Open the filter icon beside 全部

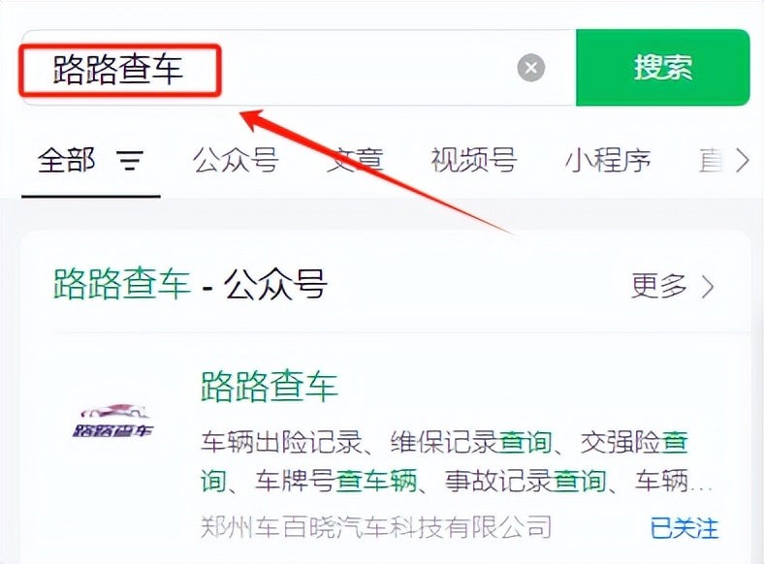click(x=130, y=160)
